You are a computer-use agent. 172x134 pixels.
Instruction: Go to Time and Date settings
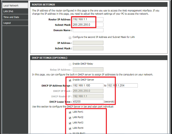click(x=15, y=17)
